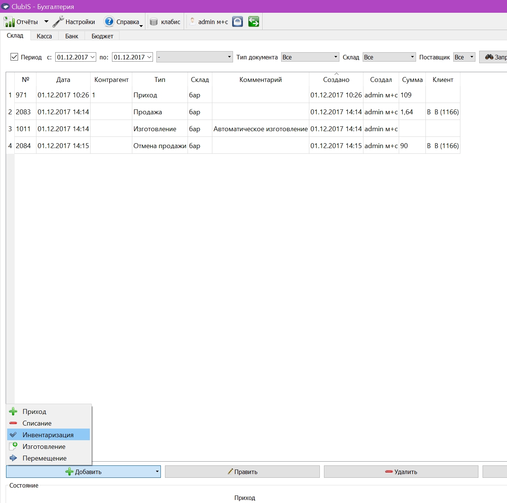Click pencil icon on Править button
Screen dimensions: 507x503
[230, 471]
